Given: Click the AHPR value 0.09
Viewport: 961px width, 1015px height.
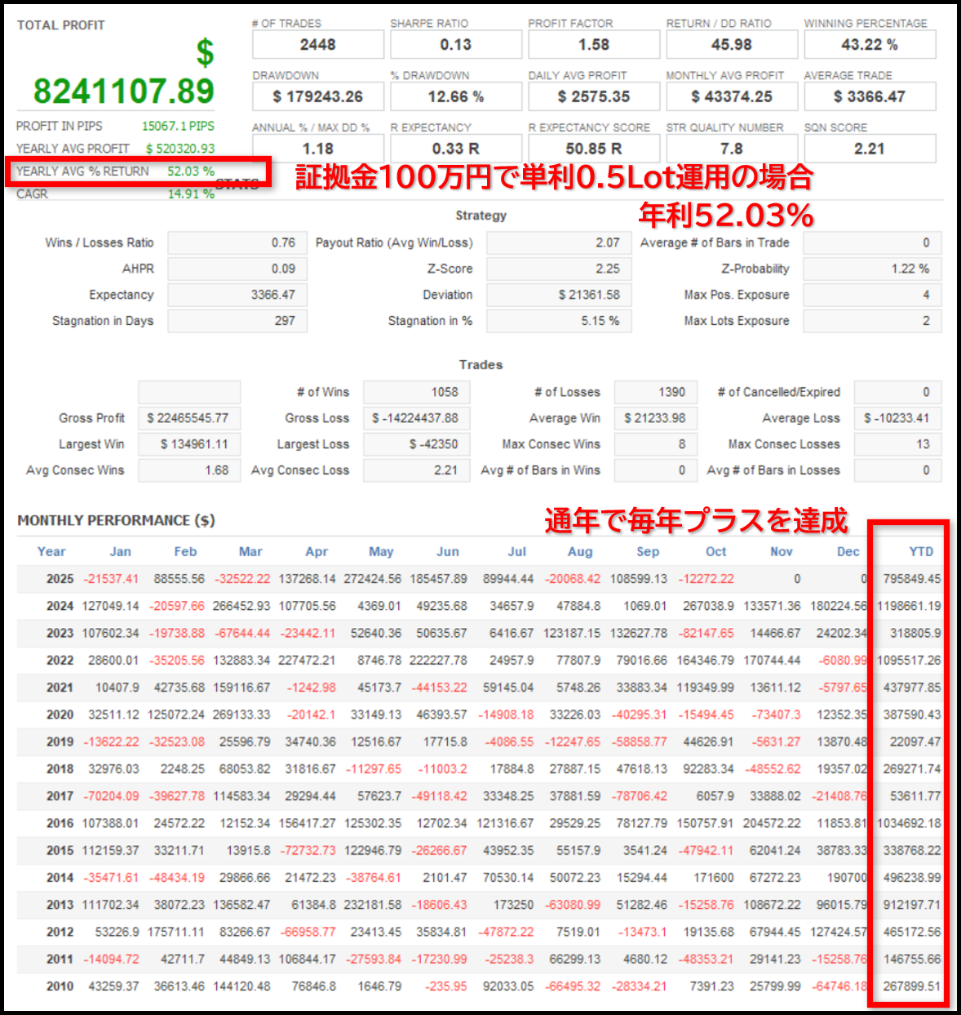Looking at the screenshot, I should tap(237, 269).
